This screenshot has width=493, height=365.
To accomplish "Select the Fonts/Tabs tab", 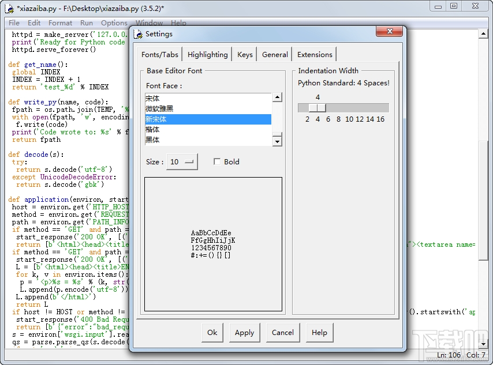I will (160, 55).
